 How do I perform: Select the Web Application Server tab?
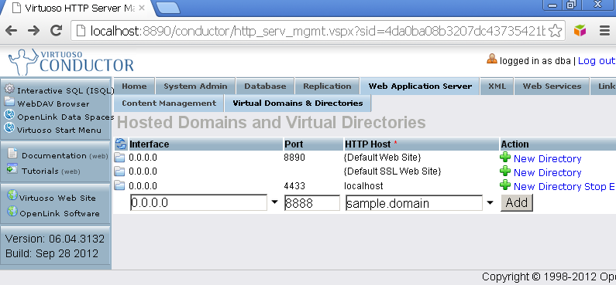point(420,87)
